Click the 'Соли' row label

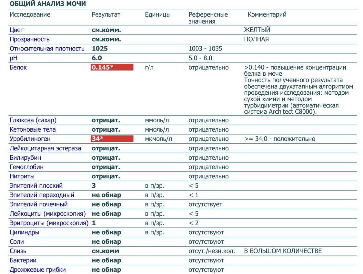tap(17, 242)
